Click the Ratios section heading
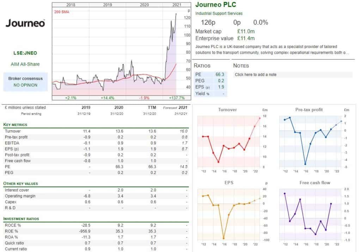This screenshot has width=361, height=252. pyautogui.click(x=202, y=66)
